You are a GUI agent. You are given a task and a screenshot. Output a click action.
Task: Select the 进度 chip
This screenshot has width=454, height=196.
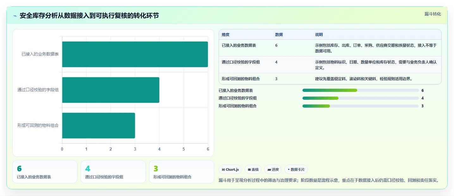point(273,169)
